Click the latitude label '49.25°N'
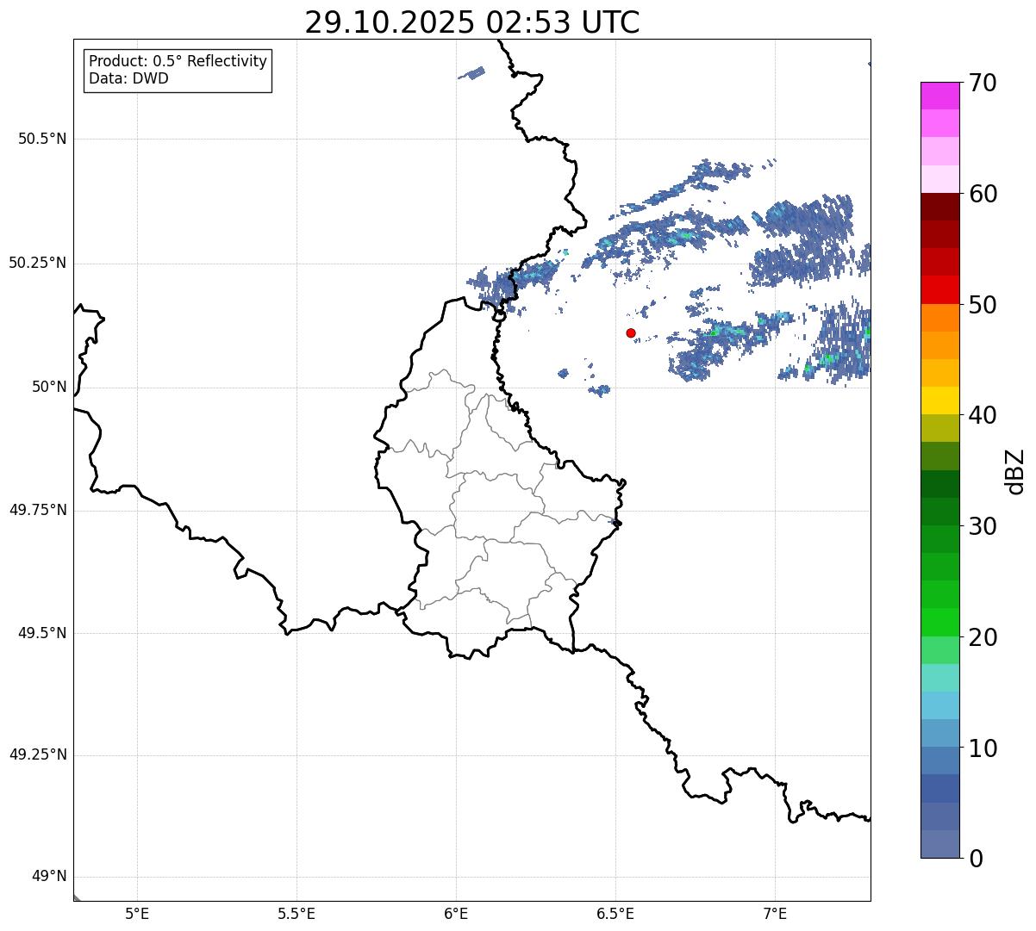Screen dimensions: 1036x931 38,755
